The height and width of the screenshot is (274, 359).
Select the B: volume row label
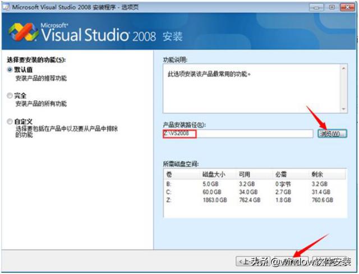169,184
